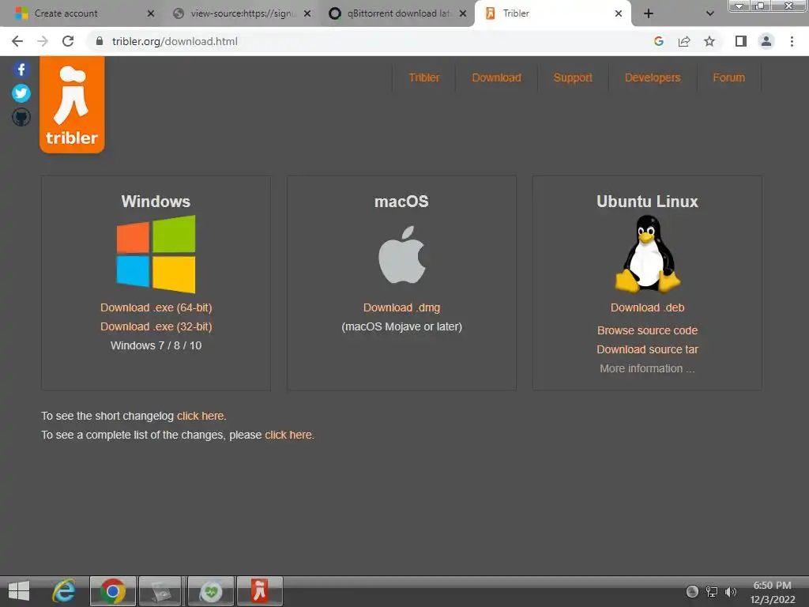Open Chrome three-dot menu
Screen dimensions: 809x607
(x=792, y=41)
